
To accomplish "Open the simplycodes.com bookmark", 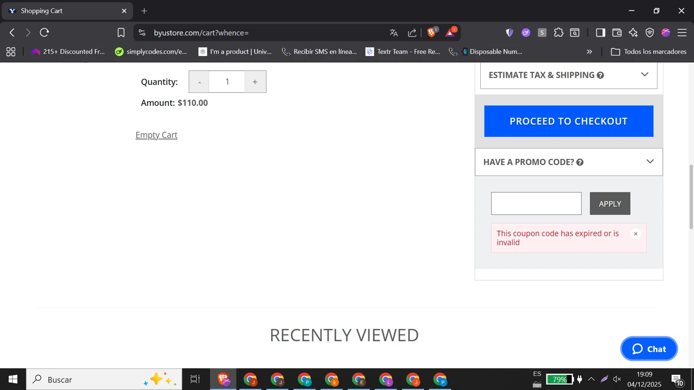I will point(151,52).
